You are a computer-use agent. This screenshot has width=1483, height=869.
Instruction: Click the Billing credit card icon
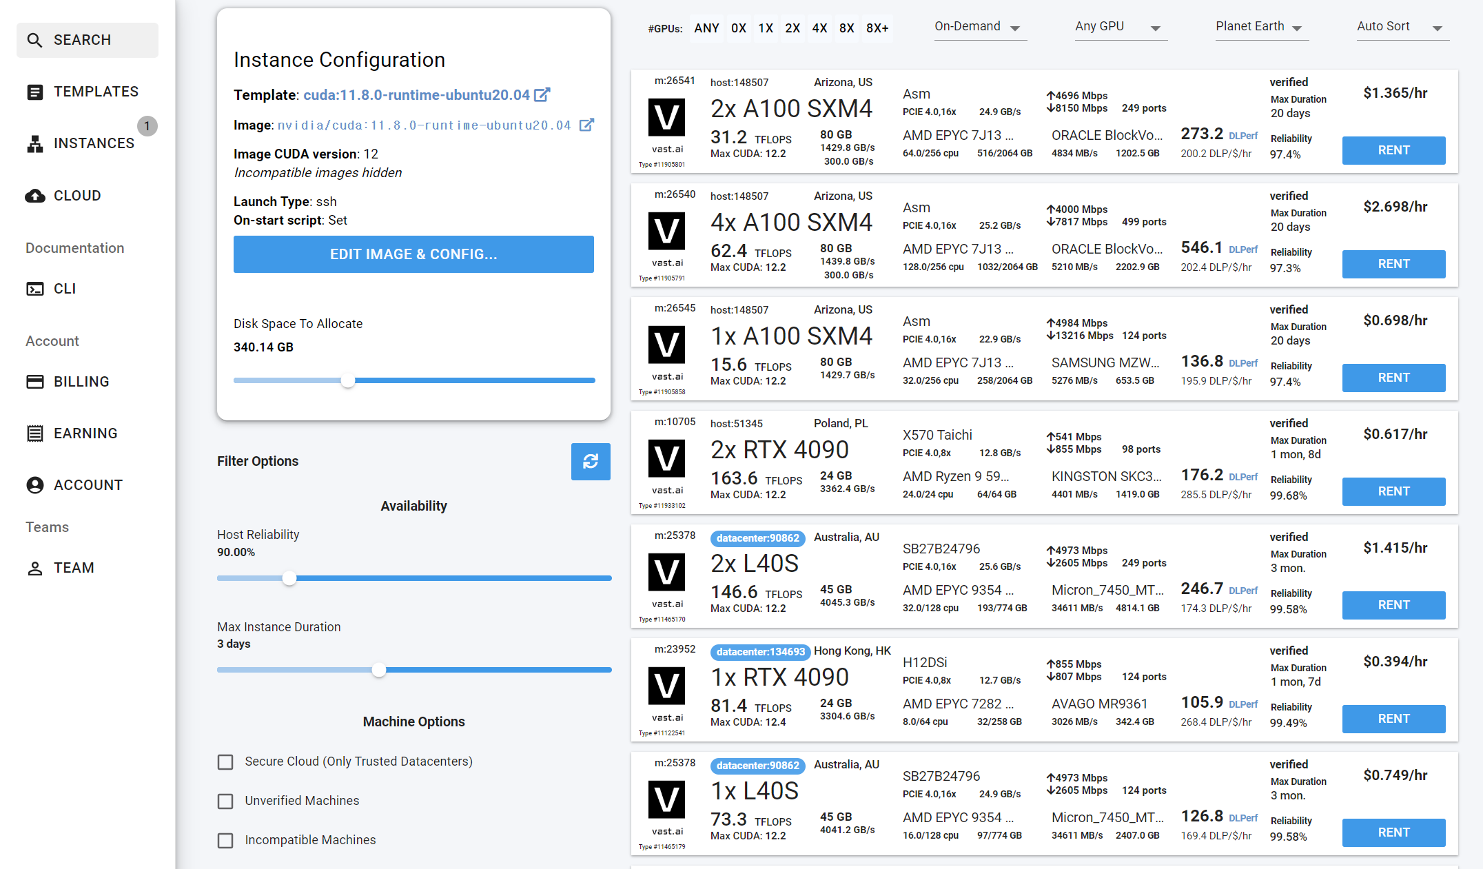(x=34, y=382)
